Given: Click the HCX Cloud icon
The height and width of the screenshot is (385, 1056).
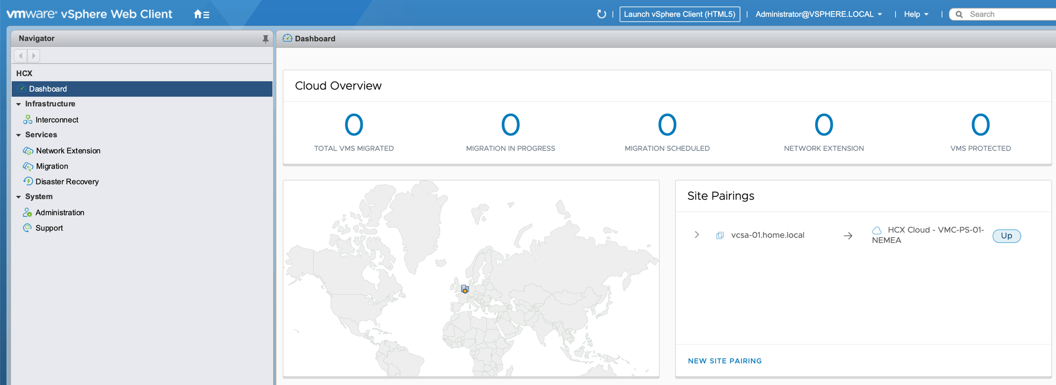Looking at the screenshot, I should pyautogui.click(x=877, y=230).
